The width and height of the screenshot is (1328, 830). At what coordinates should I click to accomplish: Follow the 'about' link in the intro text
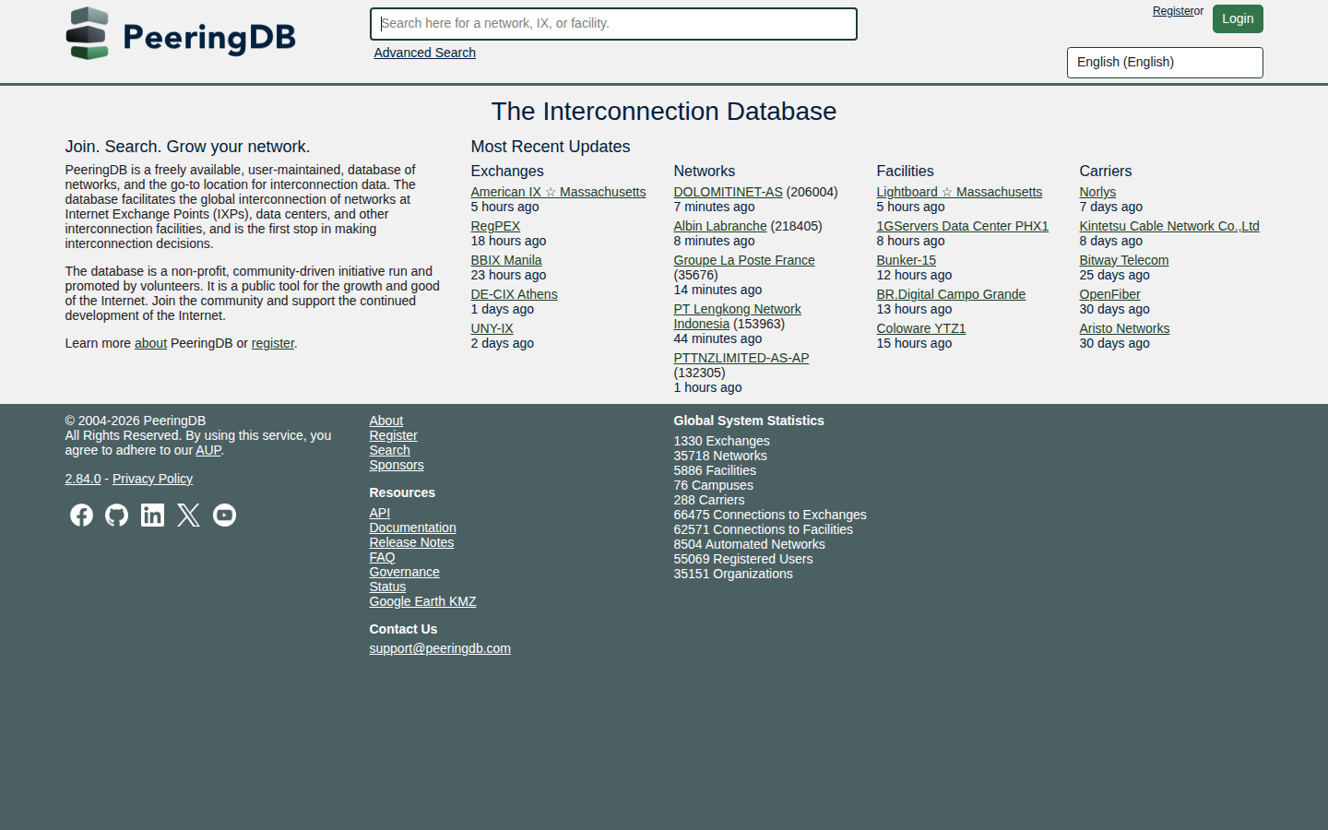150,343
